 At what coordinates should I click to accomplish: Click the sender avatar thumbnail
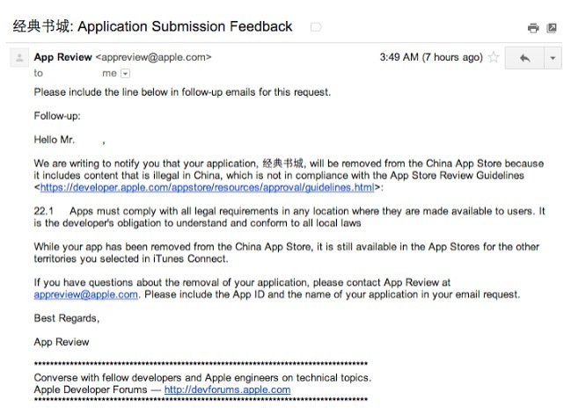click(x=19, y=57)
